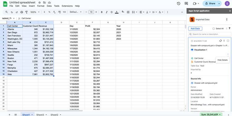Activate the paint format tool

[x=27, y=12]
